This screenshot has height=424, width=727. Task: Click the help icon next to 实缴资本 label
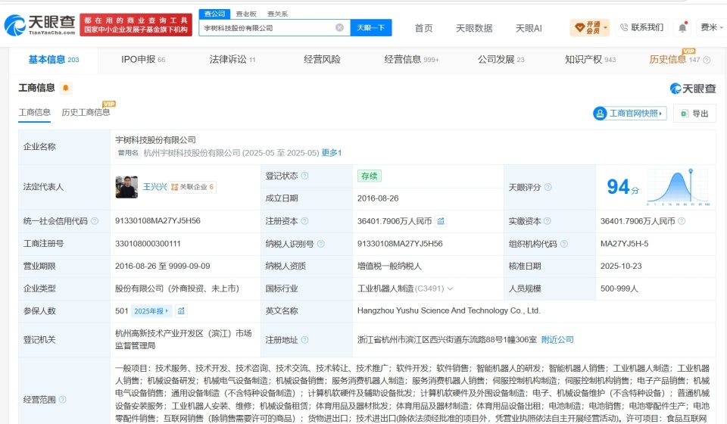click(548, 221)
